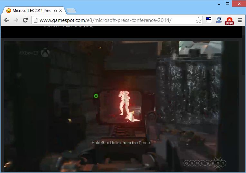Screen dimensions: 246x173
Task: Reload the GameSpot page
Action: pyautogui.click(x=25, y=20)
